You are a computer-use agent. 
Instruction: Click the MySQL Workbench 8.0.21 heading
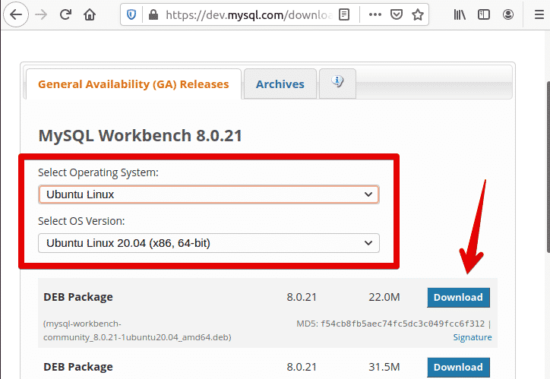[x=141, y=136]
